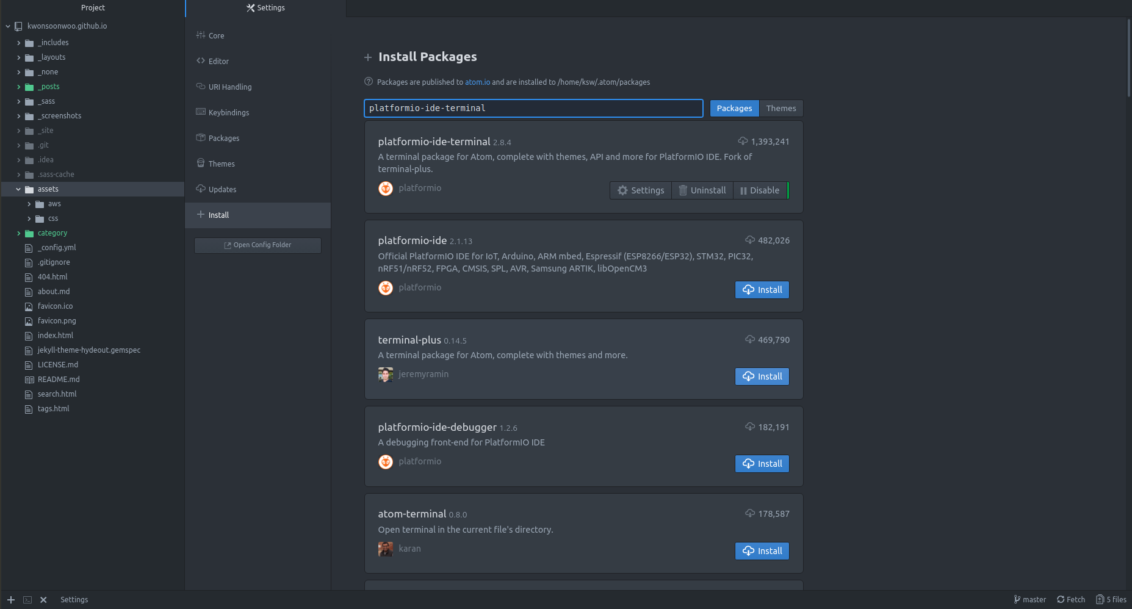
Task: Toggle search to Packages
Action: coord(734,108)
